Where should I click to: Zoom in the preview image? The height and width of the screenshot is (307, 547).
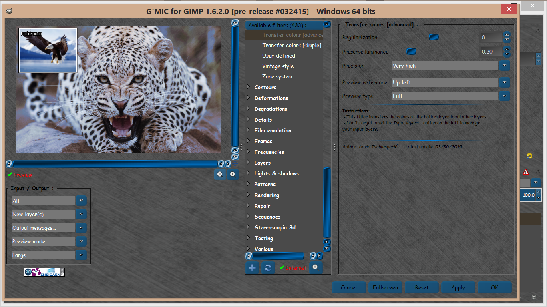tap(233, 174)
